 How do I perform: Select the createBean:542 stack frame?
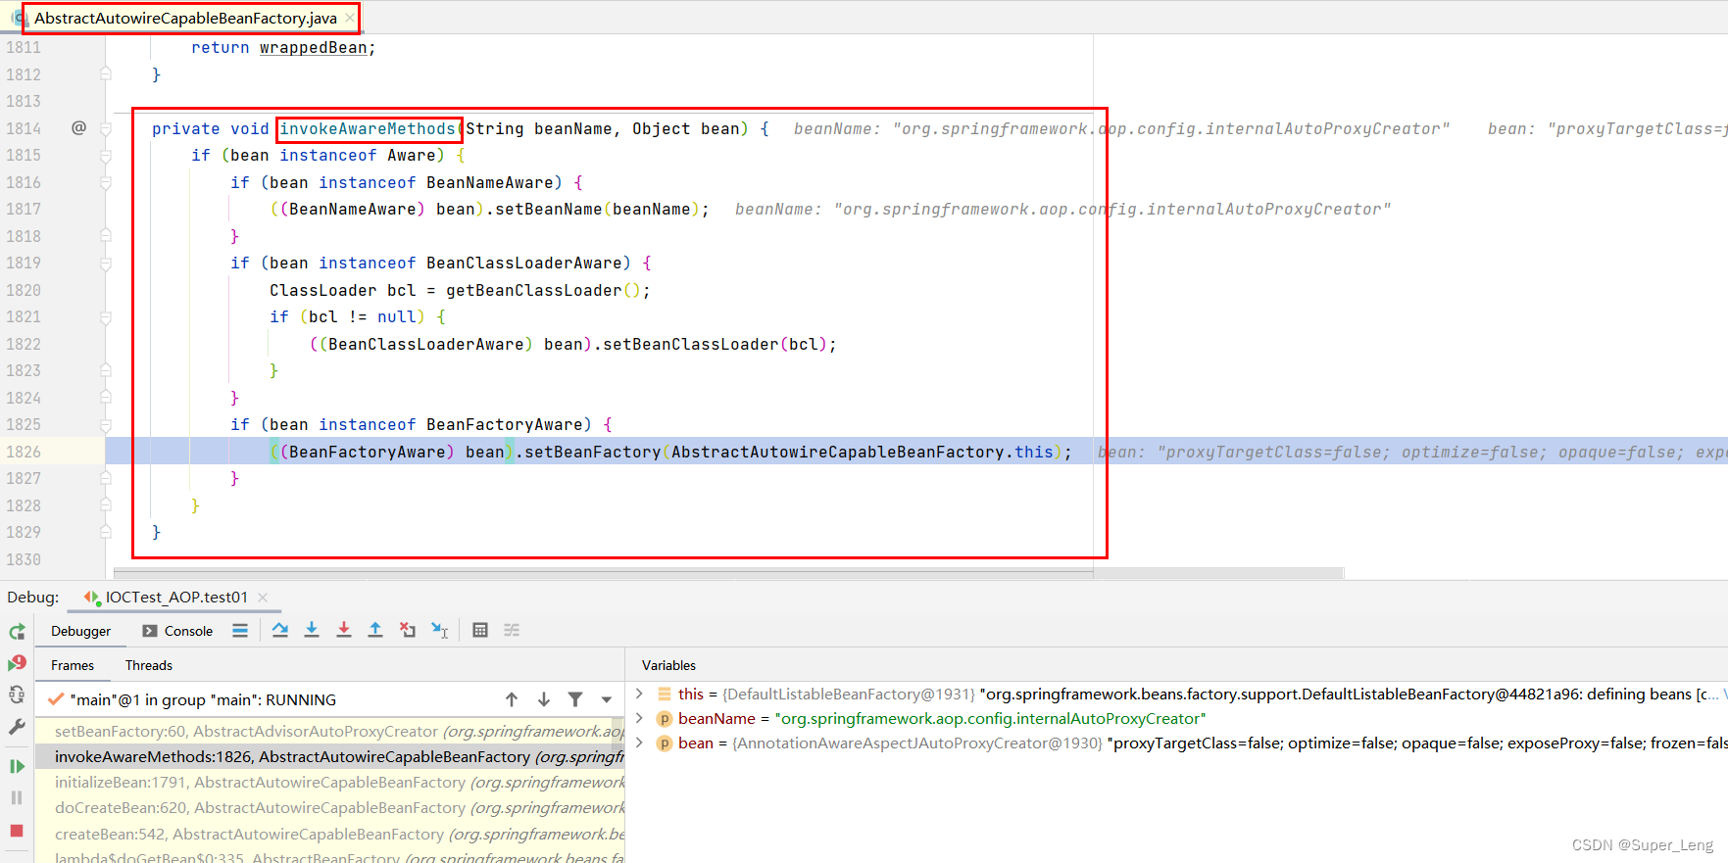329,834
